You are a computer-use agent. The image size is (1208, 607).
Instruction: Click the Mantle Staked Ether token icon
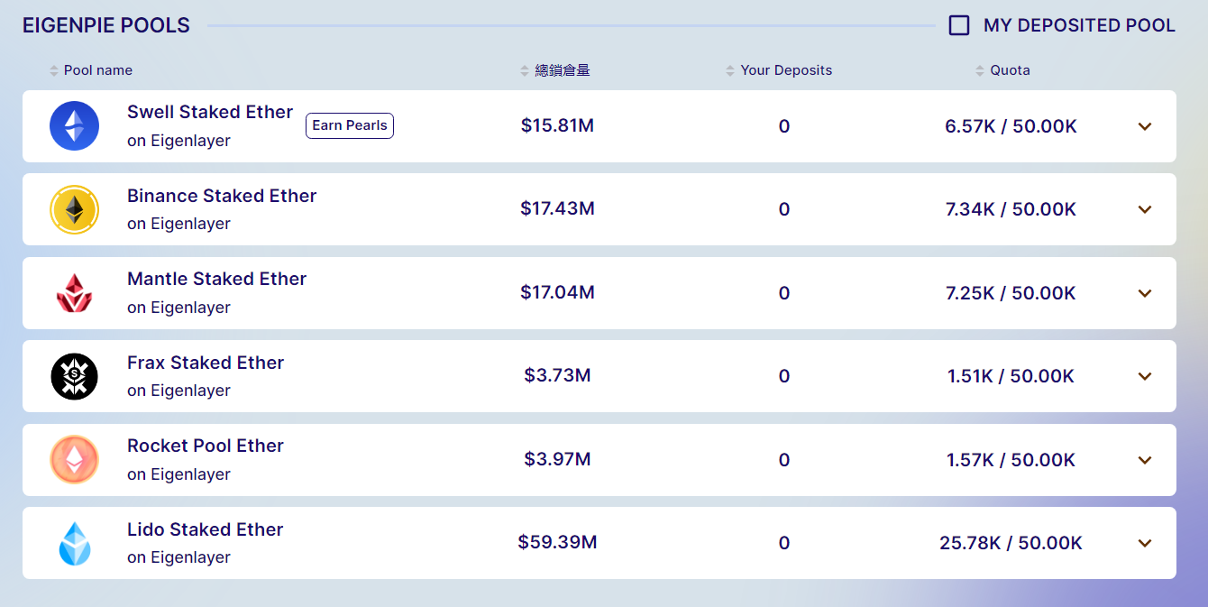pyautogui.click(x=74, y=293)
